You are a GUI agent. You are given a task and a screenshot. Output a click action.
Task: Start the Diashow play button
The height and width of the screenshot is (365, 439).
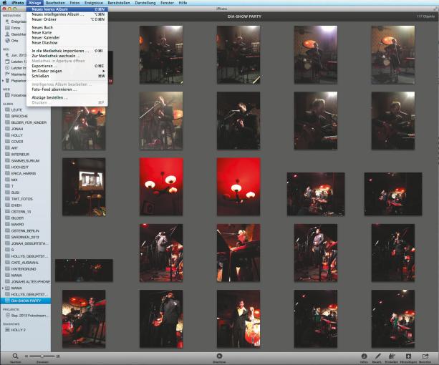pos(219,356)
